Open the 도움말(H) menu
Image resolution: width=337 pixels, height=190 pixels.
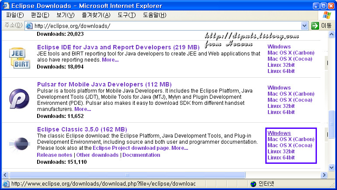pos(155,15)
